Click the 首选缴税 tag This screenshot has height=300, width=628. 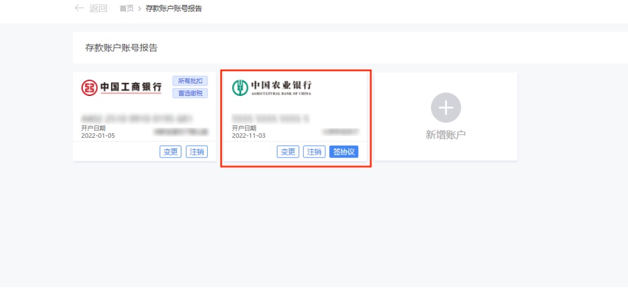click(x=190, y=94)
